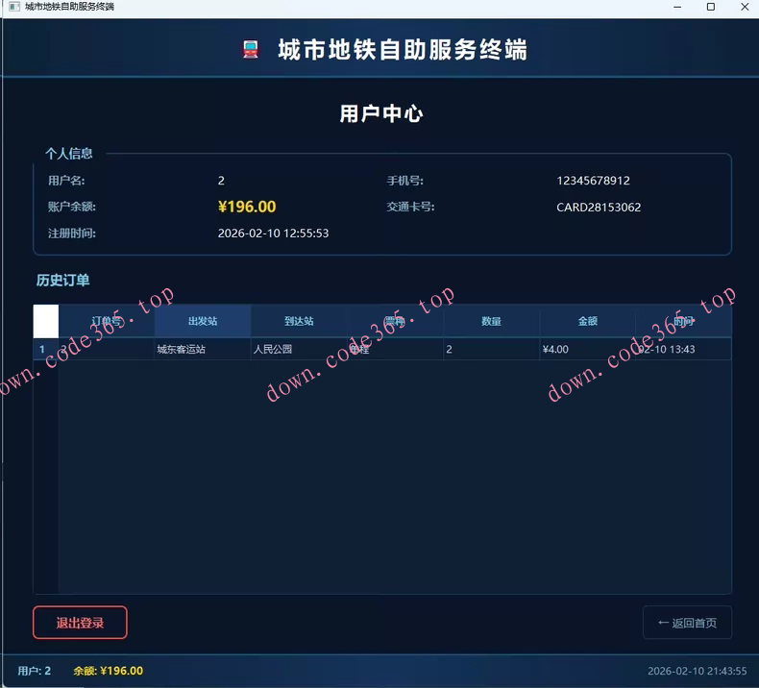Click the 时间 column header
This screenshot has width=759, height=688.
(x=683, y=321)
